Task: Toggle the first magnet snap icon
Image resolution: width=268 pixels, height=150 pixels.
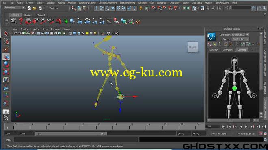Action: (154, 8)
